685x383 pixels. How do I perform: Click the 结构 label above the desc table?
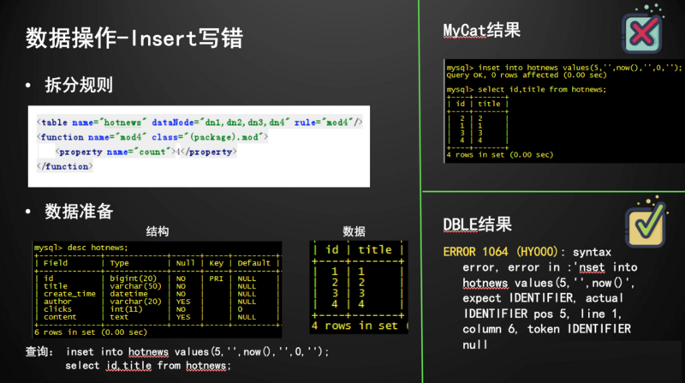[158, 231]
